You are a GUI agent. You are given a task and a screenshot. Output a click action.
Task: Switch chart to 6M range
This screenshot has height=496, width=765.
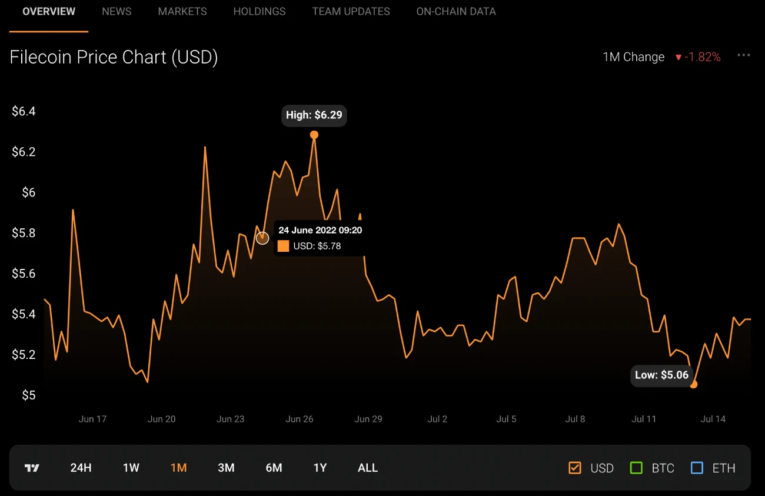[x=274, y=468]
